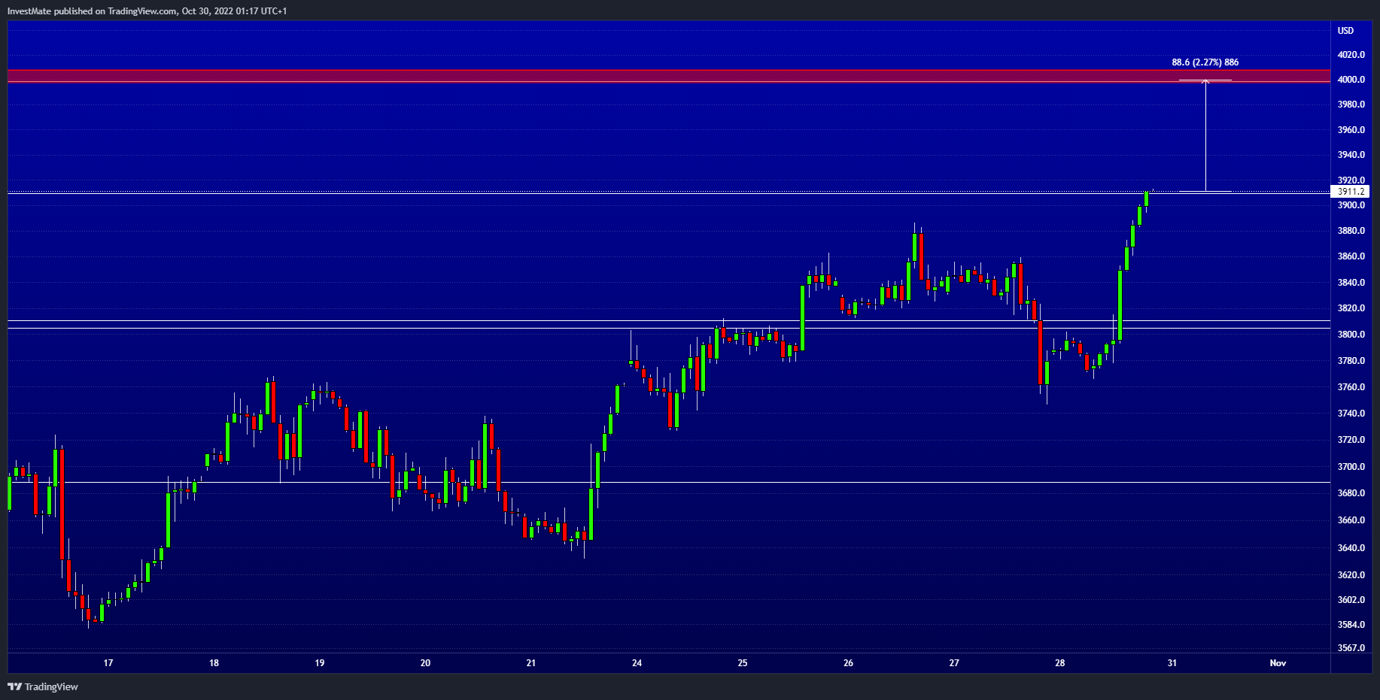Click the 3960.0 price axis label
The height and width of the screenshot is (700, 1380).
pos(1351,130)
